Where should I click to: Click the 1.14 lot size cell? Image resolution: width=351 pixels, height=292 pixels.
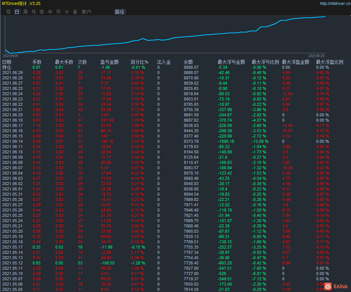point(37,125)
